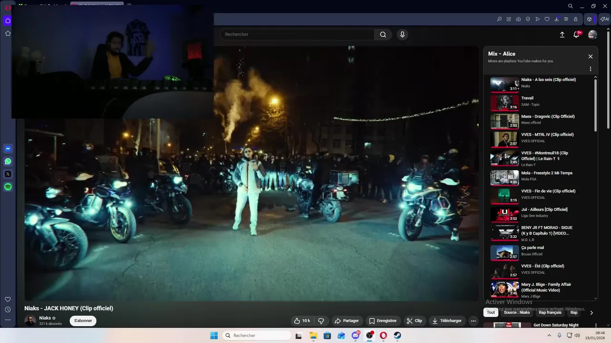The height and width of the screenshot is (343, 611).
Task: Click the YouTube Rechercher search field
Action: pos(297,34)
